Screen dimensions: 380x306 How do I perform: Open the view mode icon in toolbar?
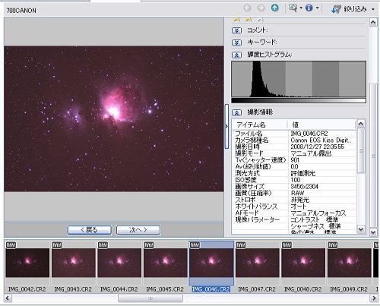coord(293,8)
